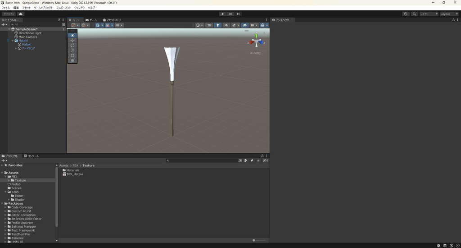Open the Layout dropdown
This screenshot has height=248, width=461.
449,14
